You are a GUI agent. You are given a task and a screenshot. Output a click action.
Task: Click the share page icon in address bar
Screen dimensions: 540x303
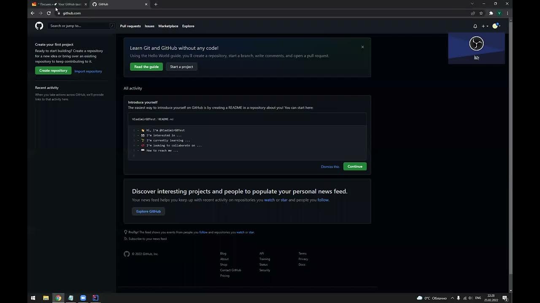pyautogui.click(x=473, y=13)
